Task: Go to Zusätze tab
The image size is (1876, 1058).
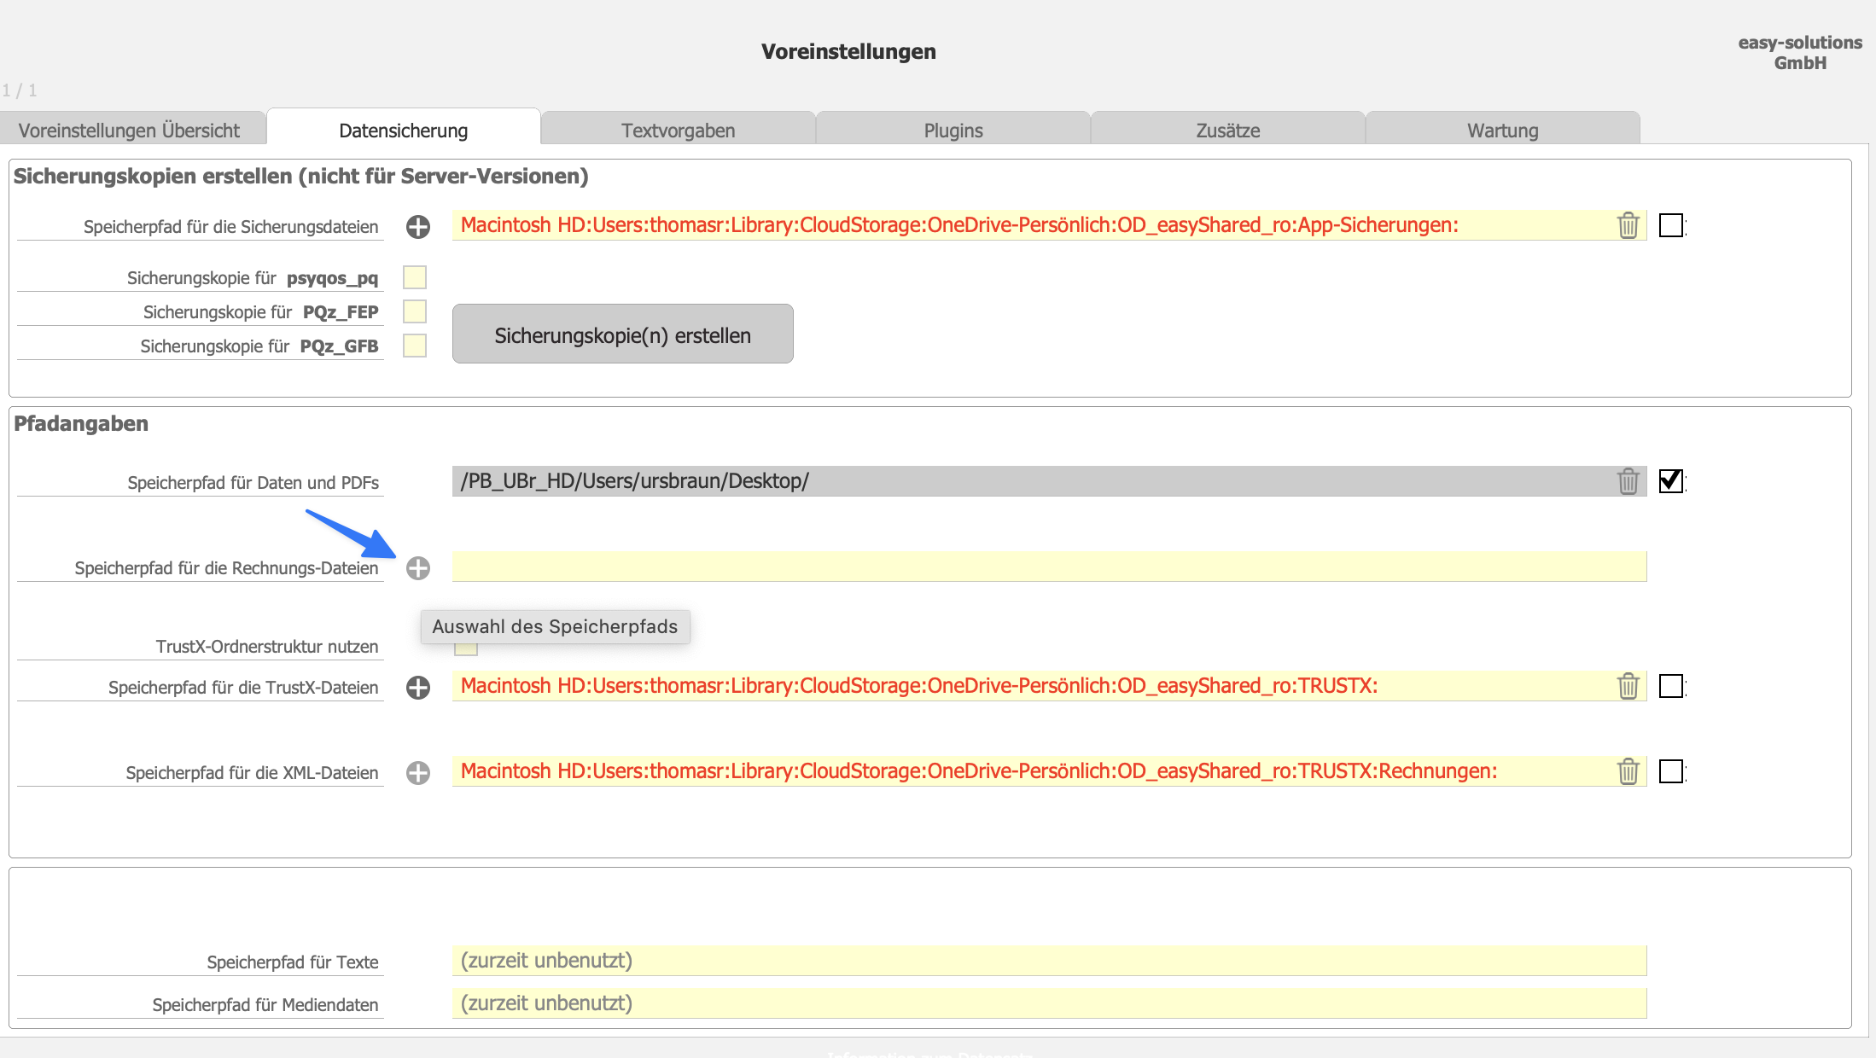Action: pyautogui.click(x=1228, y=129)
